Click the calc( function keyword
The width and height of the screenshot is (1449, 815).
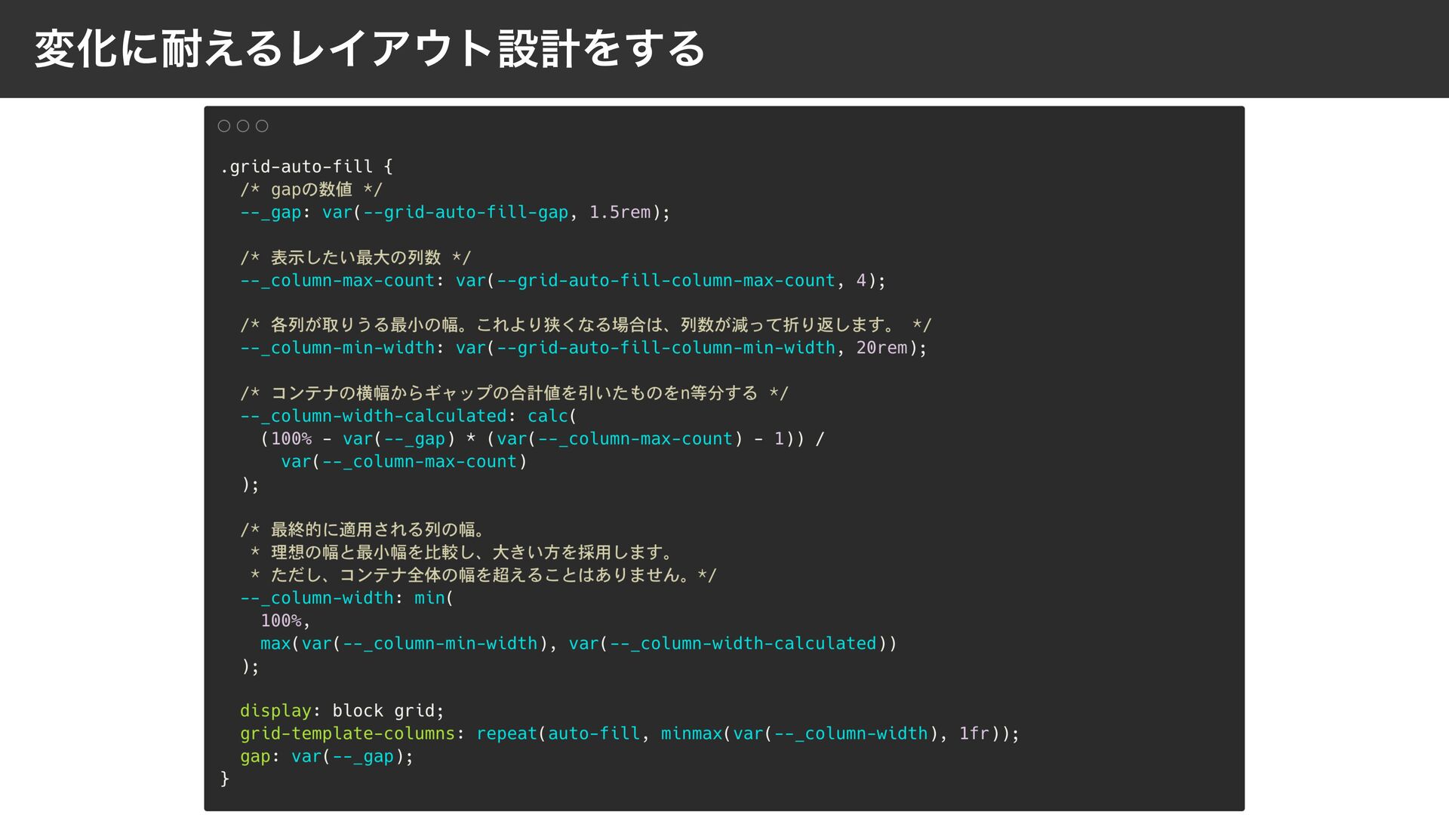click(549, 417)
